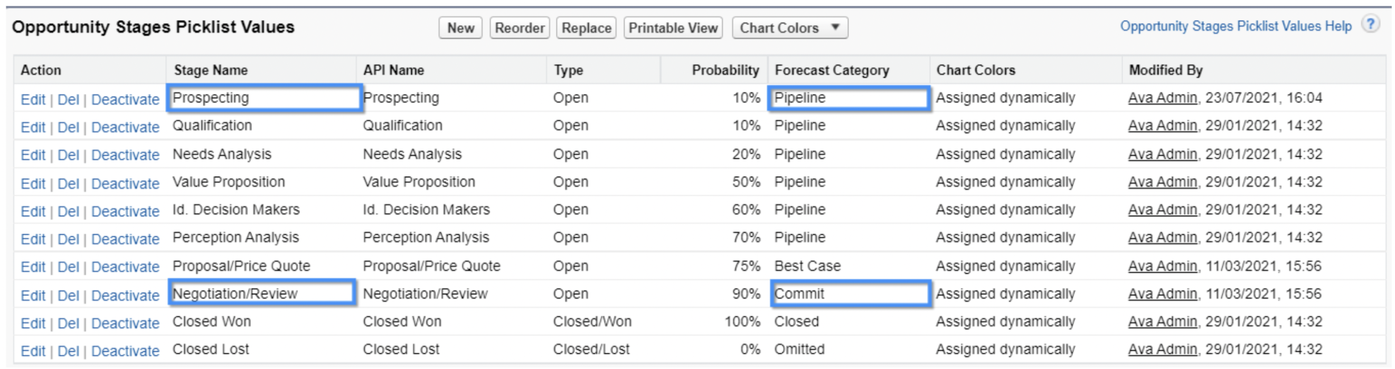Click the Stage Name column header
This screenshot has width=1395, height=369.
tap(211, 70)
